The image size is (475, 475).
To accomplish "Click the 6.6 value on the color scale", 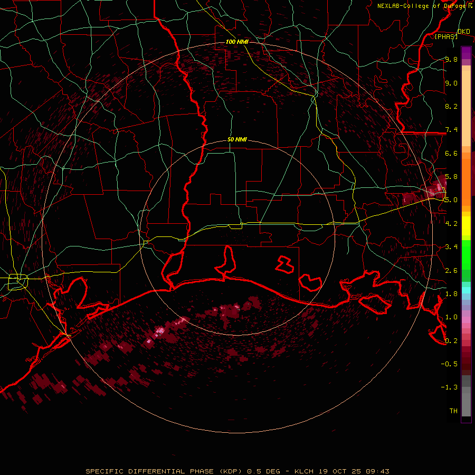I will click(451, 153).
